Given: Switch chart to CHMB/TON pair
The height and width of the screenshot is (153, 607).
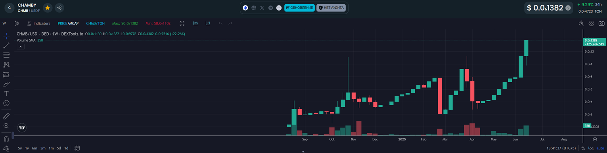Looking at the screenshot, I should [96, 23].
